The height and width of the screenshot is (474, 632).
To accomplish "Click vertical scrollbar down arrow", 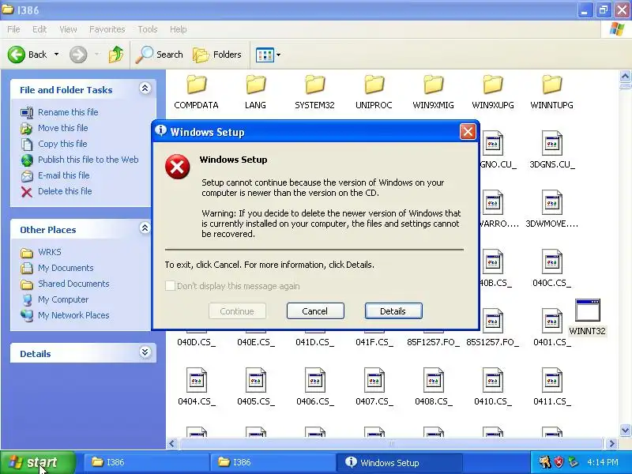I will (x=626, y=430).
